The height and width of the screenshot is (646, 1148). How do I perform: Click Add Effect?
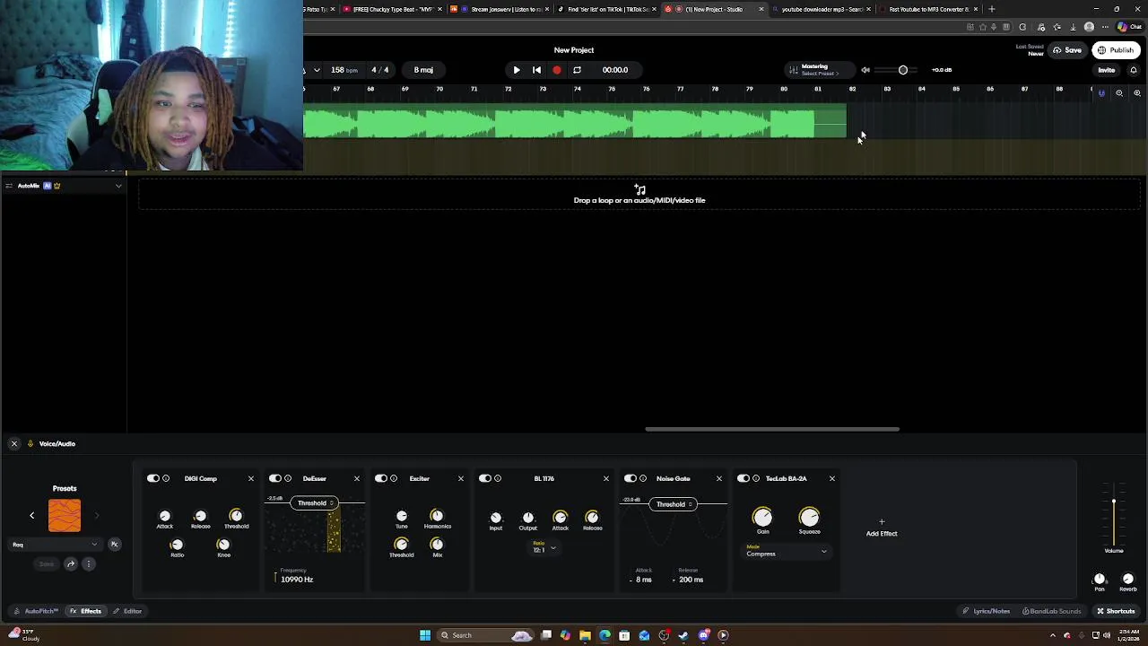[882, 528]
